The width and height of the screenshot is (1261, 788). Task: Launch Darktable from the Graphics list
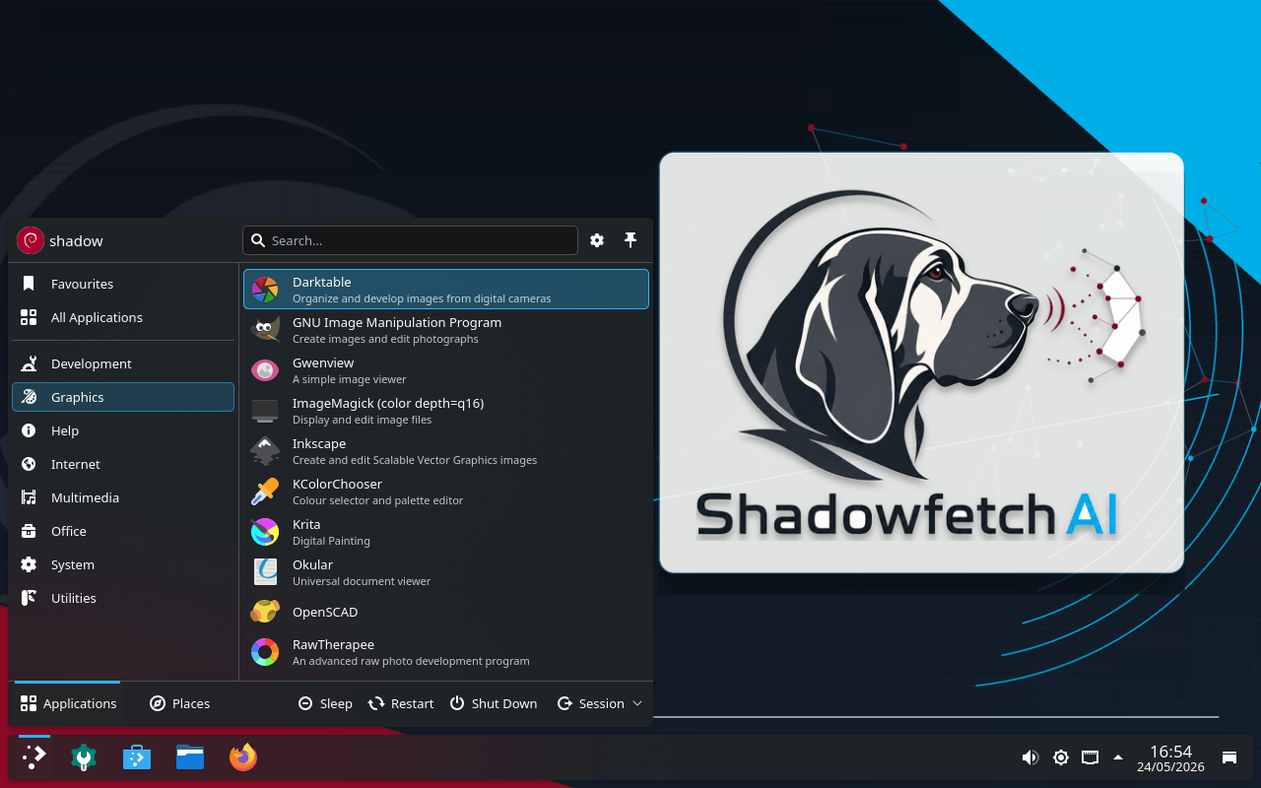coord(445,290)
